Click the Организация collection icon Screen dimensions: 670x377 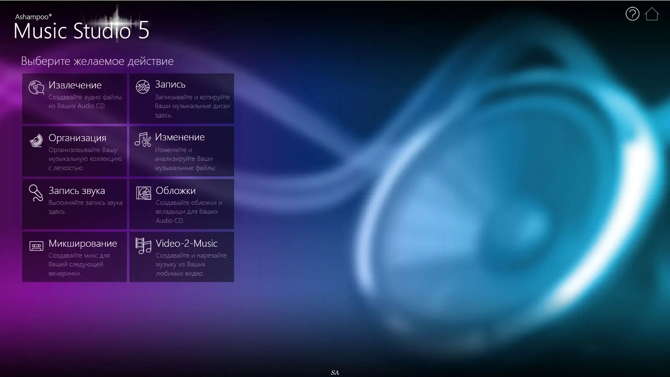tap(36, 140)
